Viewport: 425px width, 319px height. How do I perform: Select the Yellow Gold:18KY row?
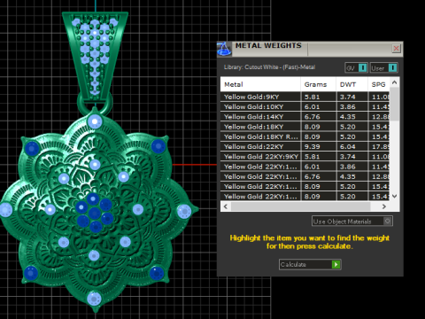point(305,127)
